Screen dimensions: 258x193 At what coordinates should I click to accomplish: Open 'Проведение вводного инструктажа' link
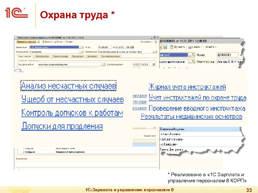point(197,108)
